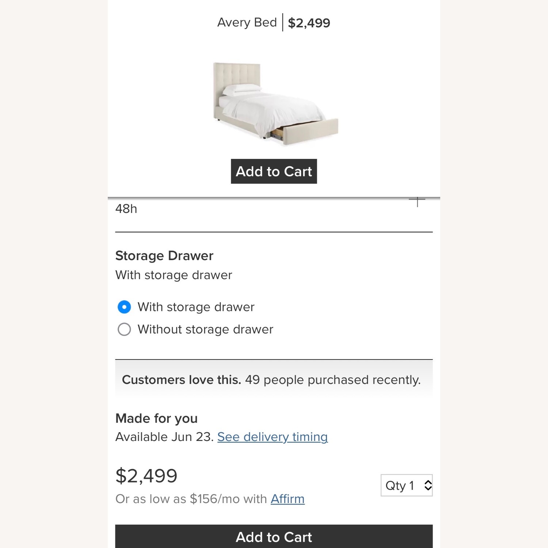Follow the Affirm financing link
548x548 pixels.
288,499
